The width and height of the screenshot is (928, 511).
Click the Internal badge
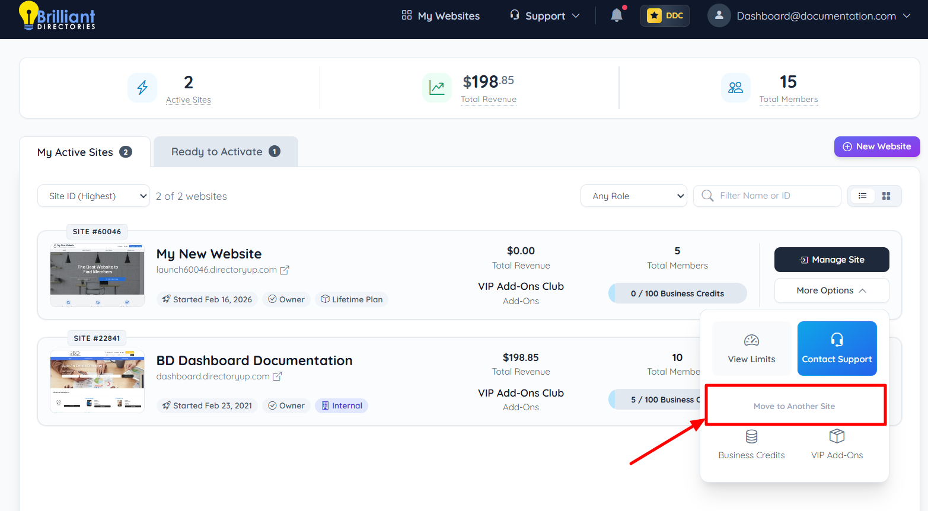tap(342, 405)
